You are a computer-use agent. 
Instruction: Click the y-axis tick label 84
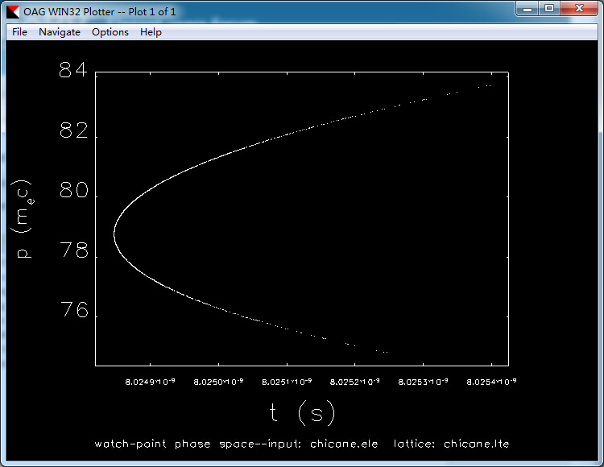72,71
